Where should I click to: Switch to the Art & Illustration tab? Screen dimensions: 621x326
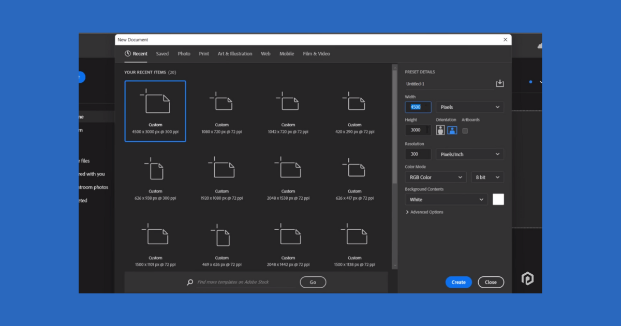(x=235, y=54)
